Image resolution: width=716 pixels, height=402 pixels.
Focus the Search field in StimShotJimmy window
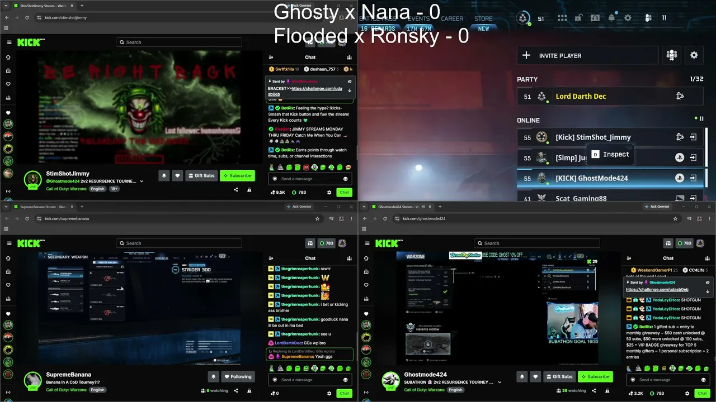click(179, 42)
